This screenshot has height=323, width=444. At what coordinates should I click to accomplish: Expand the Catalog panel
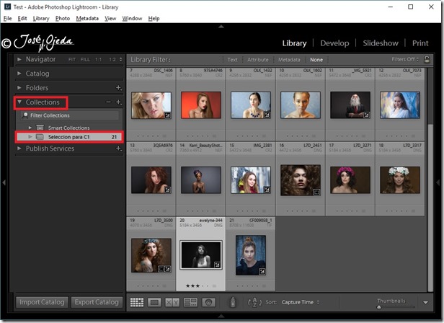[19, 74]
